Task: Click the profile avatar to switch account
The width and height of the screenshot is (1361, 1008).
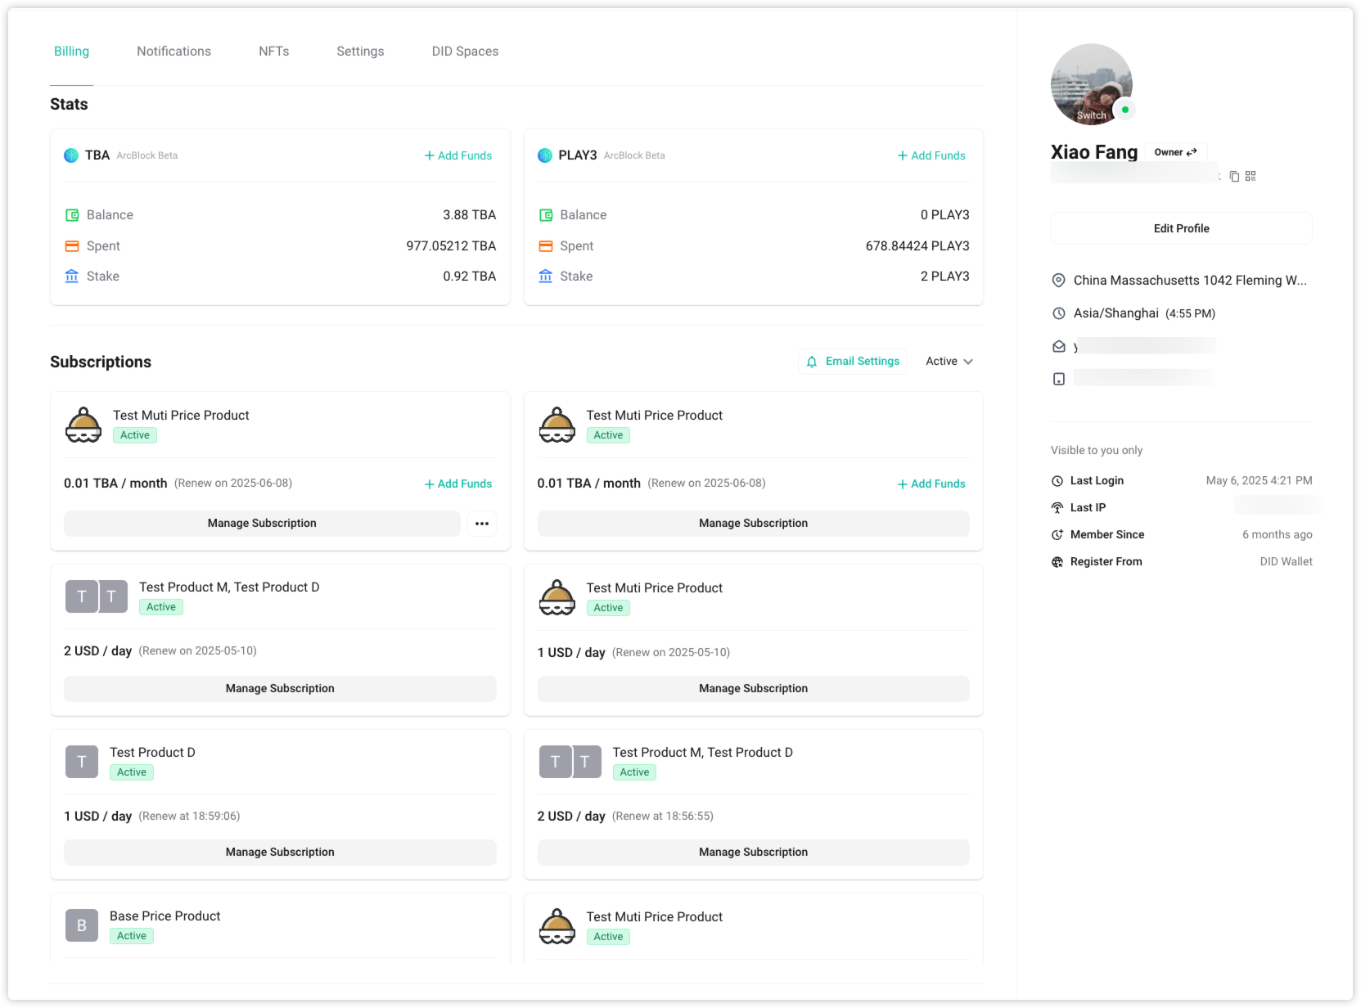Action: click(x=1091, y=84)
